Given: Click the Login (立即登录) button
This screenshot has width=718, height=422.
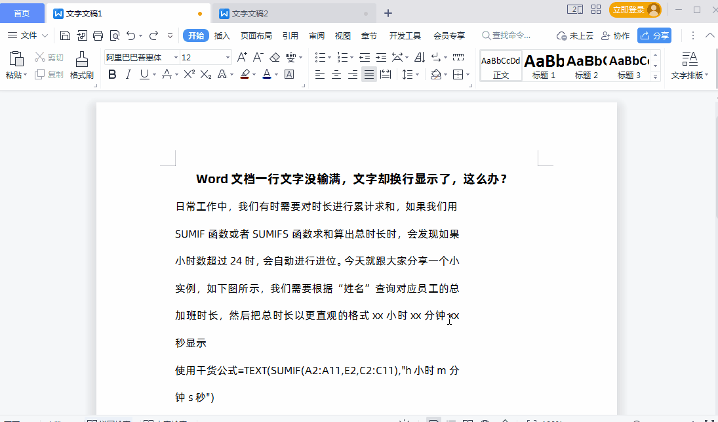Looking at the screenshot, I should pyautogui.click(x=635, y=10).
